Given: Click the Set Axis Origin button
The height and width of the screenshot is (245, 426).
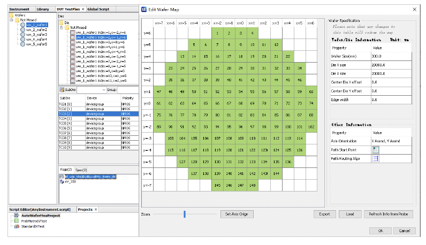Looking at the screenshot, I should (237, 214).
